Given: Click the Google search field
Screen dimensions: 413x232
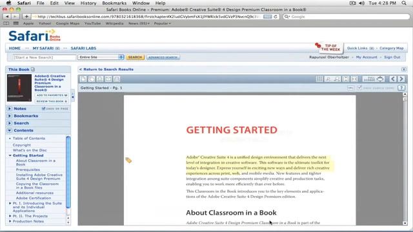Looking at the screenshot, I should (x=346, y=17).
